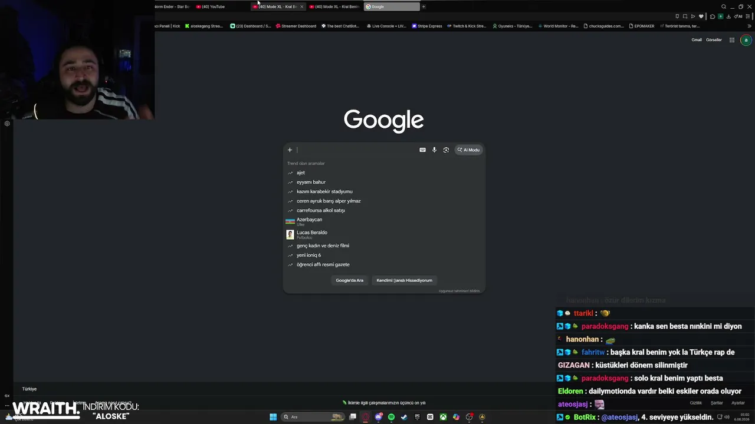Open Spotify from the taskbar
755x424 pixels.
coord(391,417)
